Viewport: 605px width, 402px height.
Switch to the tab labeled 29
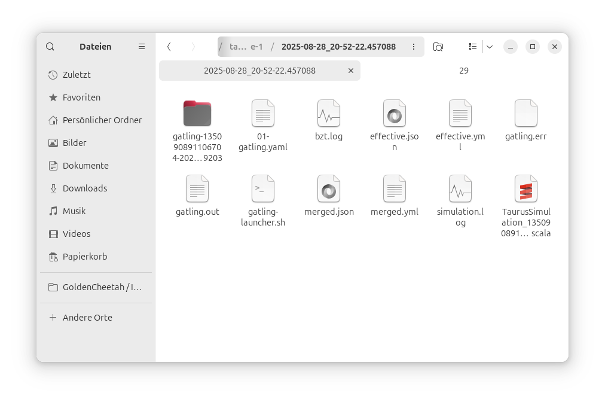(x=463, y=71)
